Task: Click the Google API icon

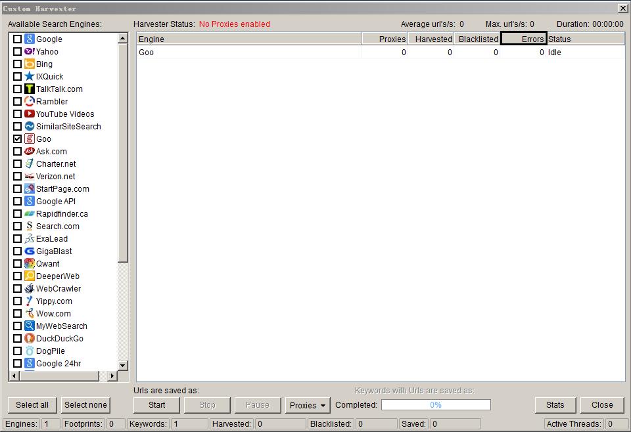Action: (30, 201)
